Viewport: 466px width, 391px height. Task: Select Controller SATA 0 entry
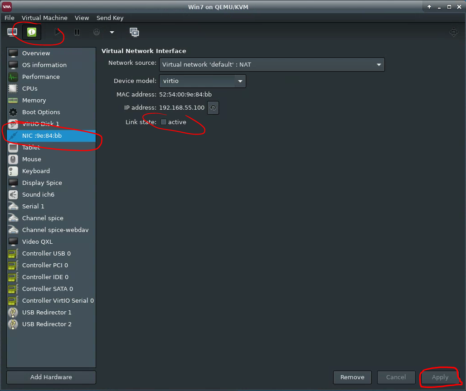[x=51, y=289]
